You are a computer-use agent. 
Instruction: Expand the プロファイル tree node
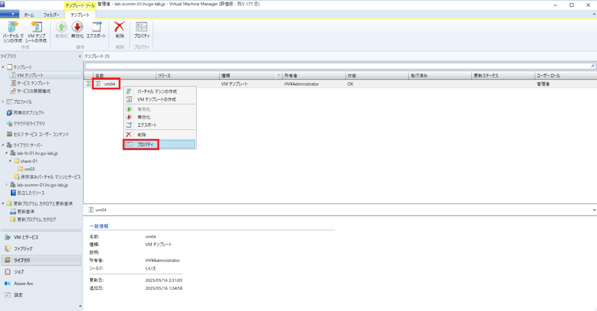tap(3, 102)
